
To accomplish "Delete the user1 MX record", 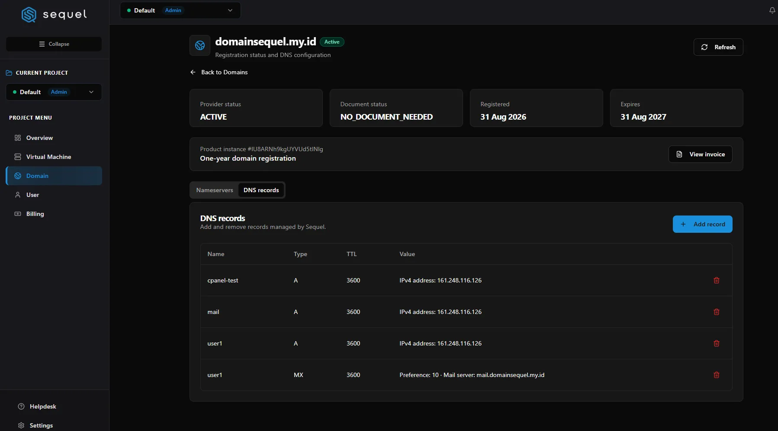I will pyautogui.click(x=717, y=375).
